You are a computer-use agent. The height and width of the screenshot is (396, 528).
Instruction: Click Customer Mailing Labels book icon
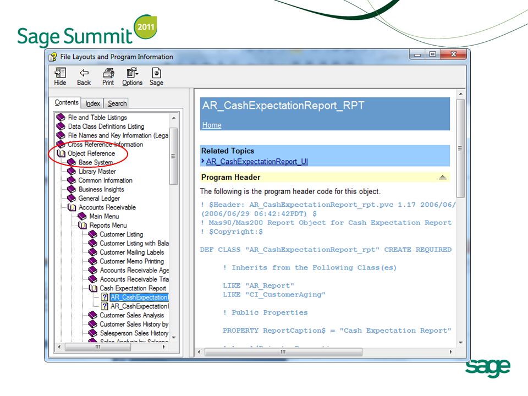coord(92,252)
